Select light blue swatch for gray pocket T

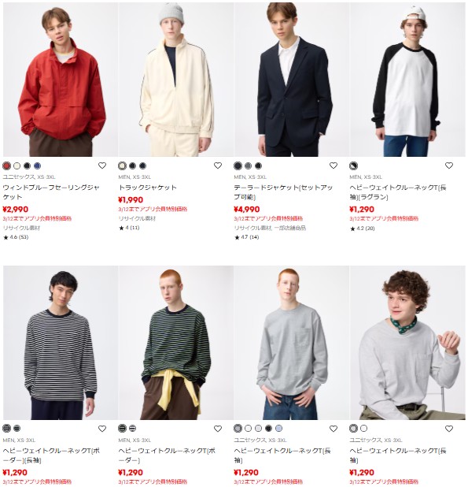pyautogui.click(x=278, y=429)
